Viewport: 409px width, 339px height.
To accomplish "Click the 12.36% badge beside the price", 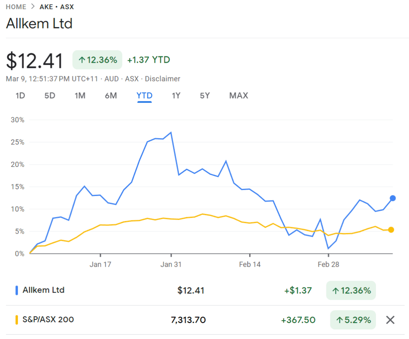I will tap(97, 60).
